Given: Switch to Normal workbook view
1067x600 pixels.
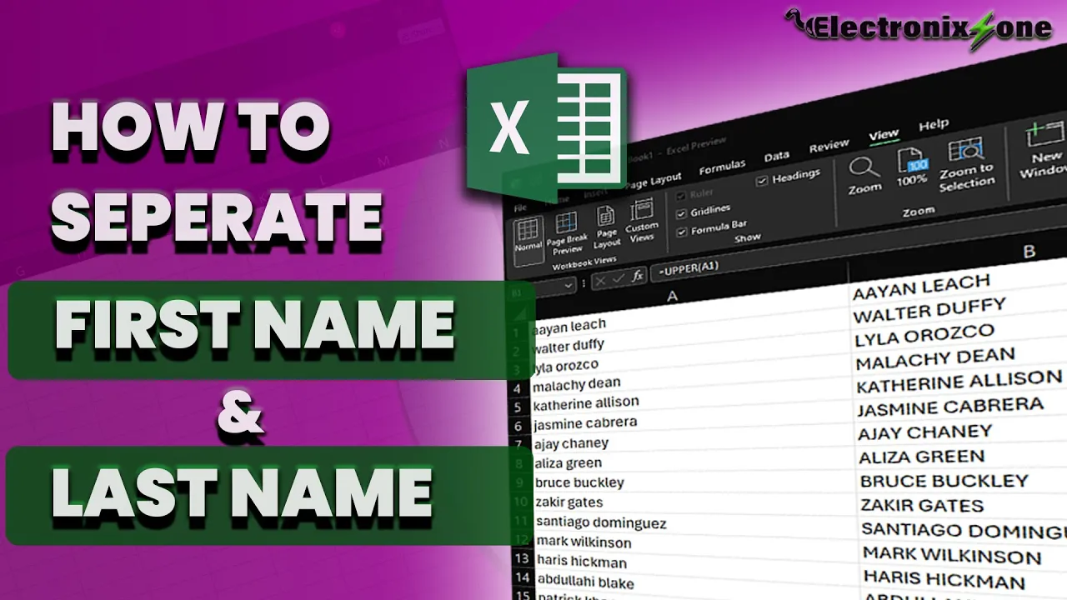Looking at the screenshot, I should coord(528,240).
